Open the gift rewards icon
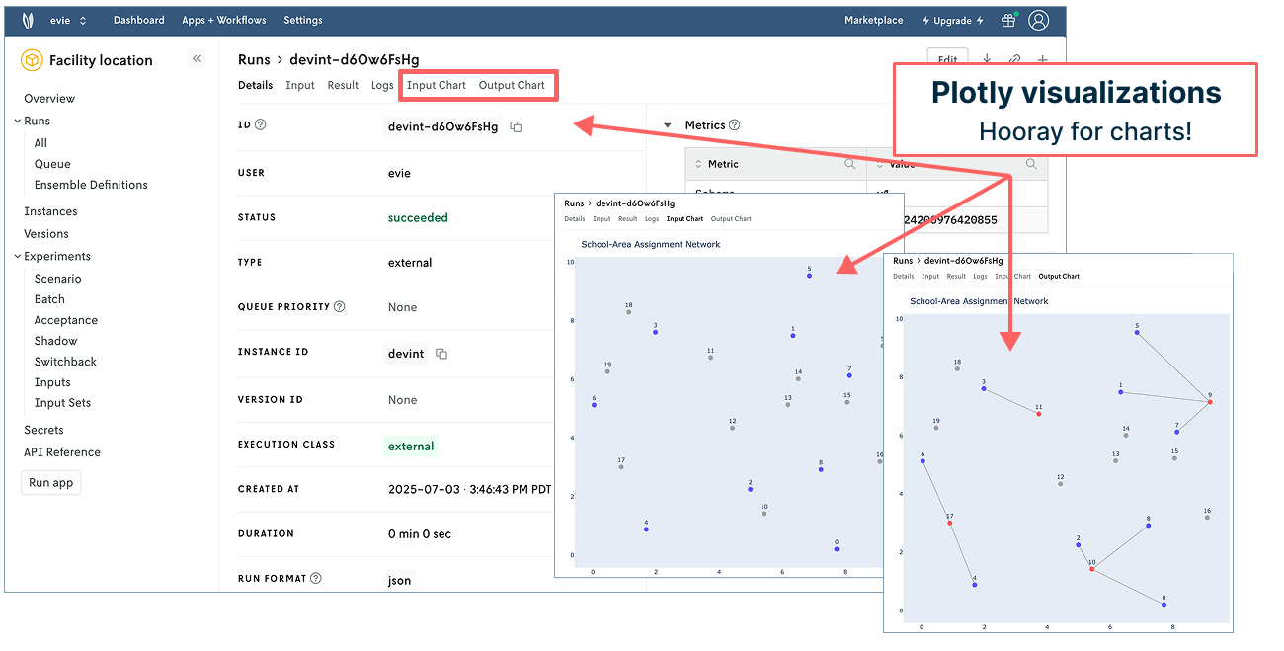 point(1007,20)
